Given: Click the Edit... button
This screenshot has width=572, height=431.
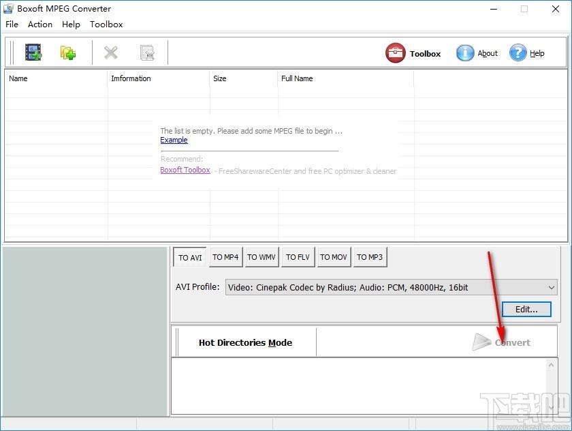Looking at the screenshot, I should point(526,310).
